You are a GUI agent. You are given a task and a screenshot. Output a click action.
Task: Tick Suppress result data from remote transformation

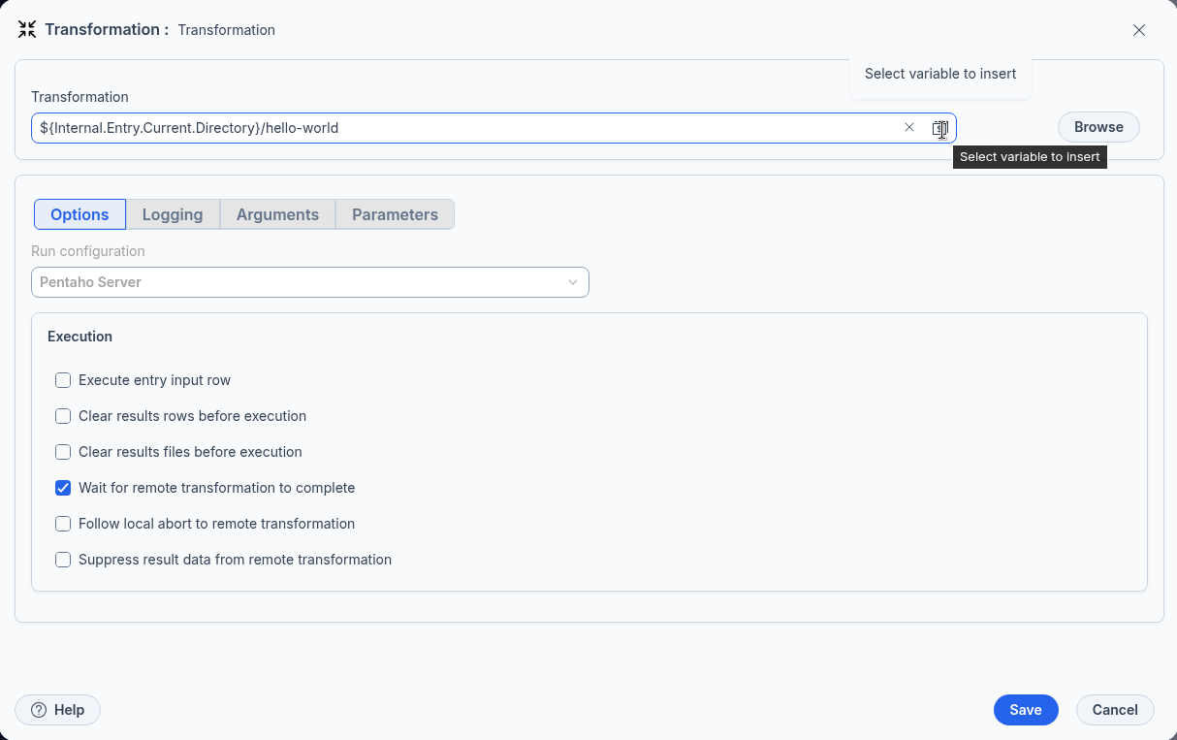click(63, 560)
